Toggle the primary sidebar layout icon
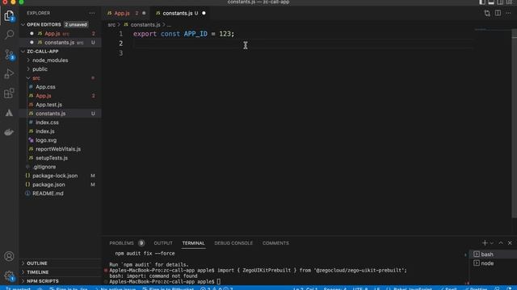Viewport: 517px width, 290px height. (482, 2)
